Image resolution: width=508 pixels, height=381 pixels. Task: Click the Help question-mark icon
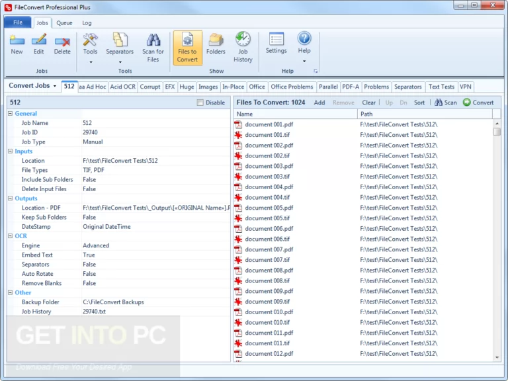click(x=304, y=38)
